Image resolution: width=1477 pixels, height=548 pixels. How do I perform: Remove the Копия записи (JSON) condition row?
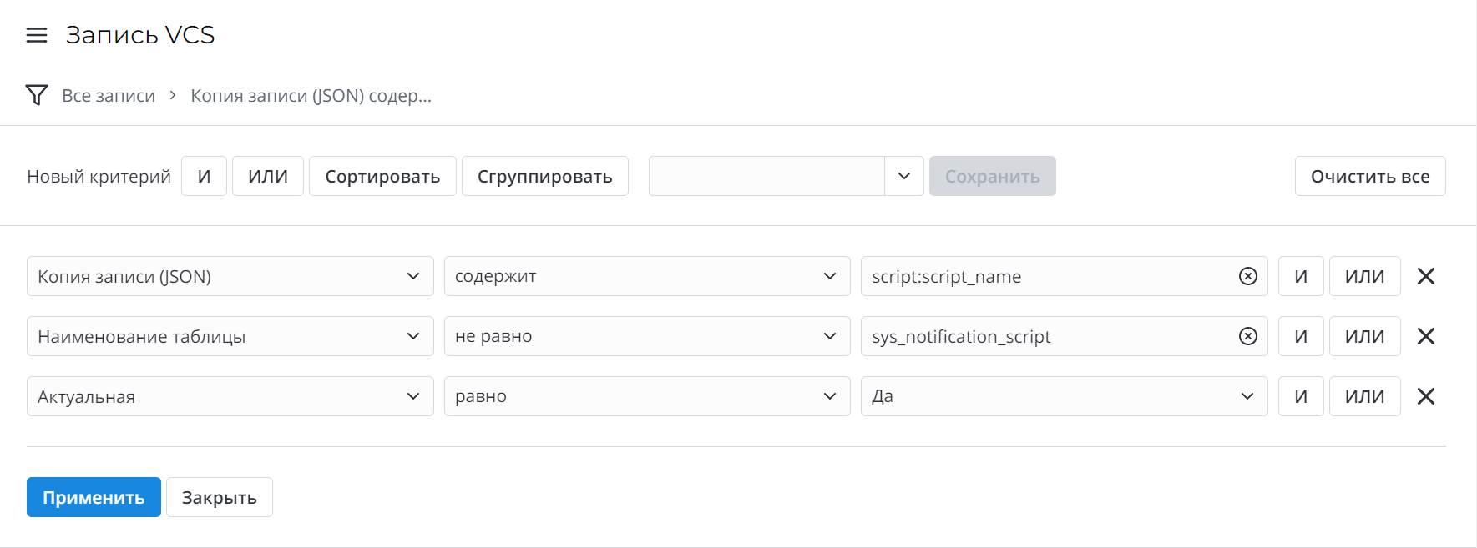(x=1425, y=276)
